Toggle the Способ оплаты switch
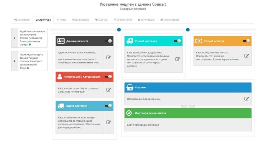 point(246,41)
